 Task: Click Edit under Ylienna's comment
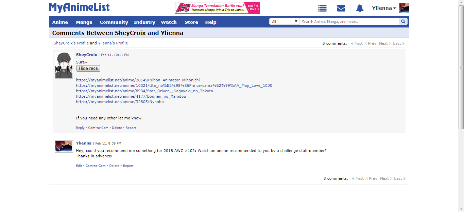click(79, 166)
